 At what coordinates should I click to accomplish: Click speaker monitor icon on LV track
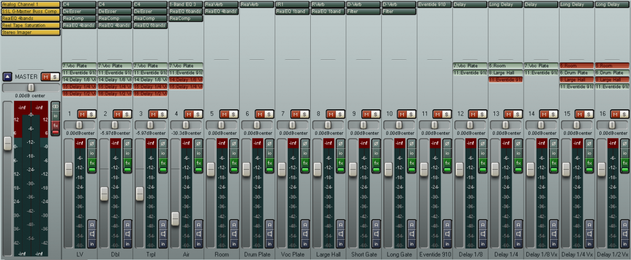pos(91,234)
